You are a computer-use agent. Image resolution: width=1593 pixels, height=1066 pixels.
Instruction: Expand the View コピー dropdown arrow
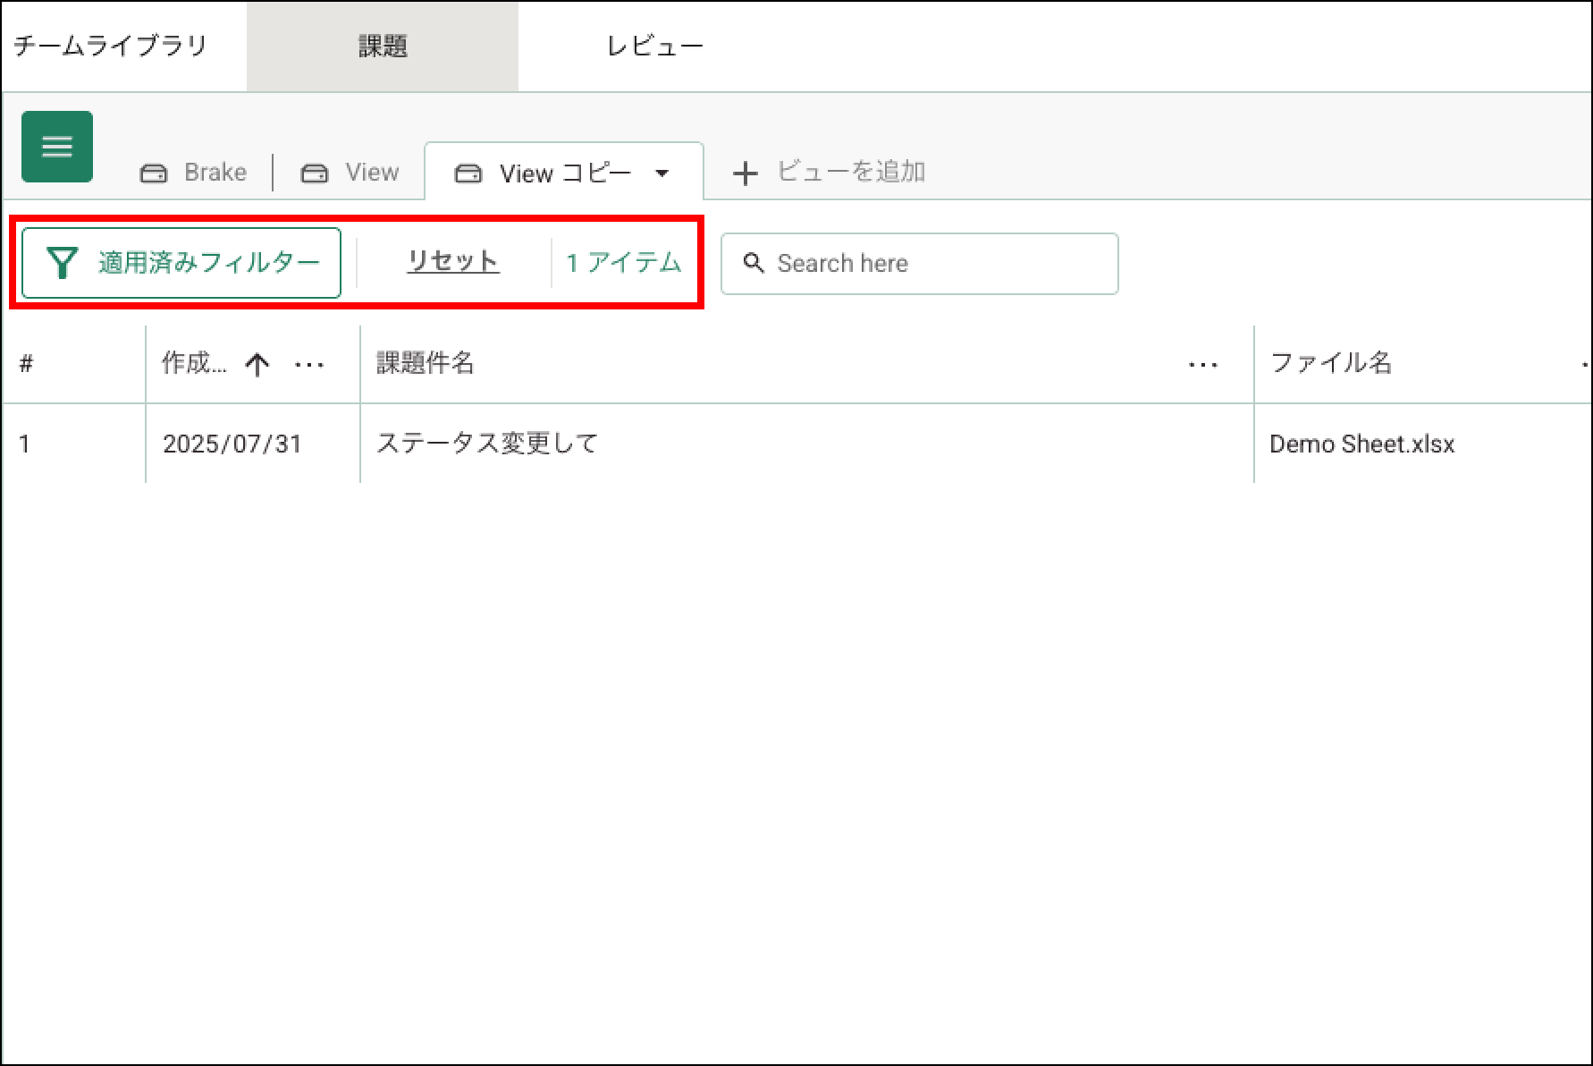(x=662, y=173)
